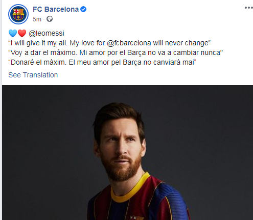
Task: Click the Spanish quote starting with Voy a dar
Action: 116,52
